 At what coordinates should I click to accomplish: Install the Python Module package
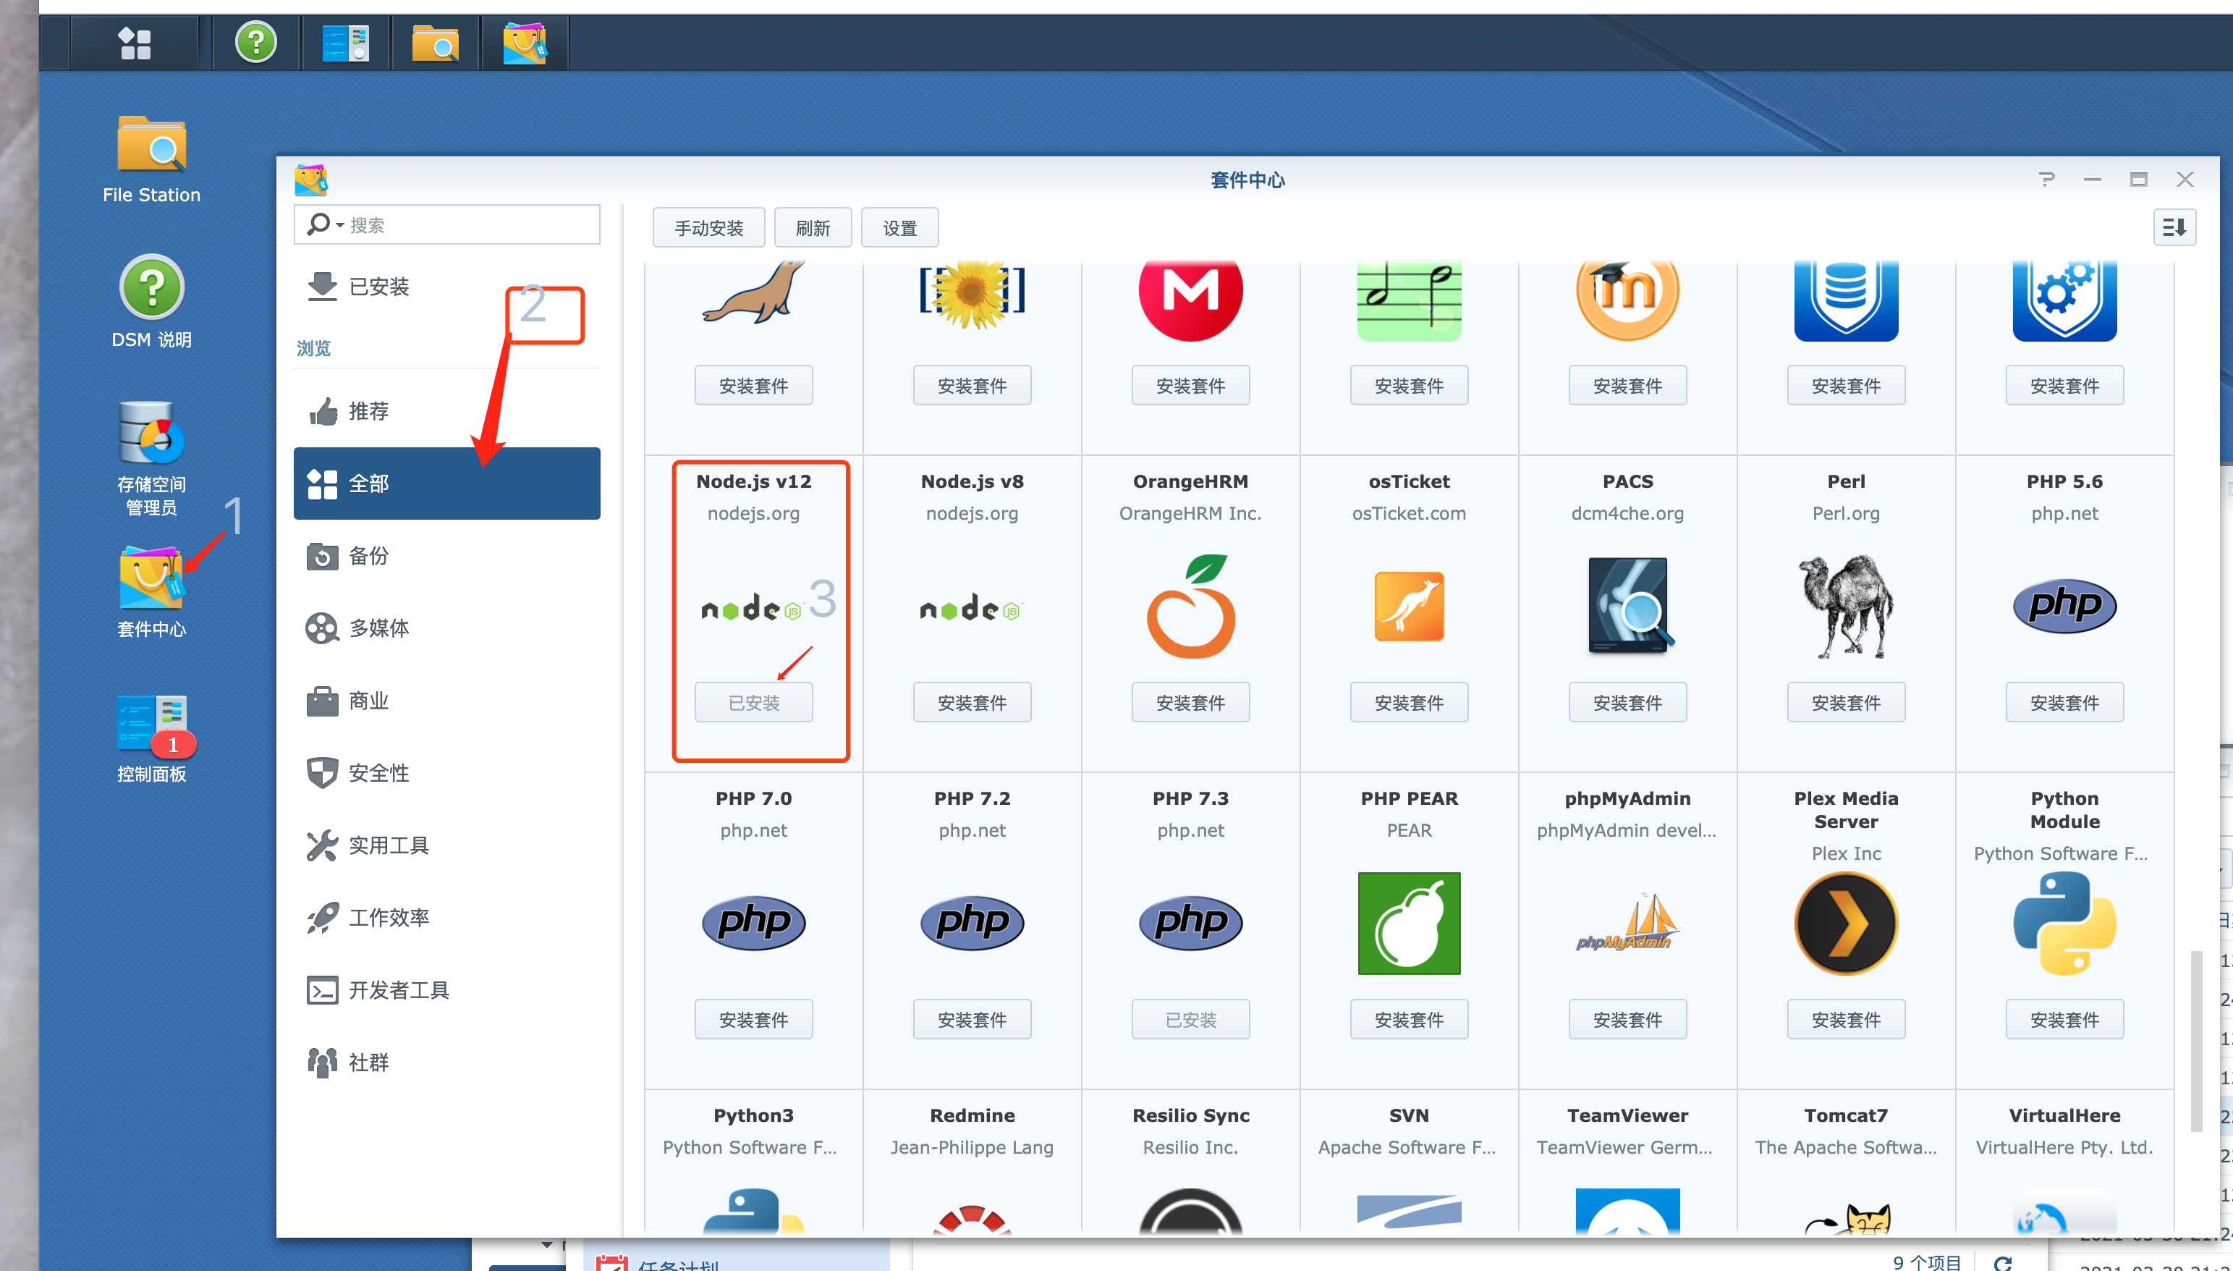pyautogui.click(x=2064, y=1018)
